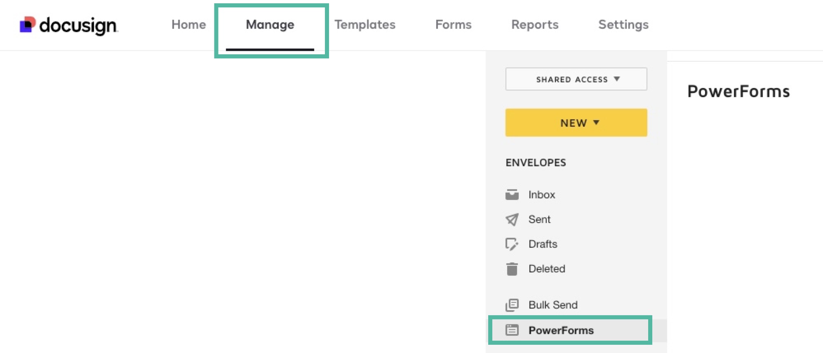View the Deleted envelopes label
The height and width of the screenshot is (353, 823).
tap(547, 269)
